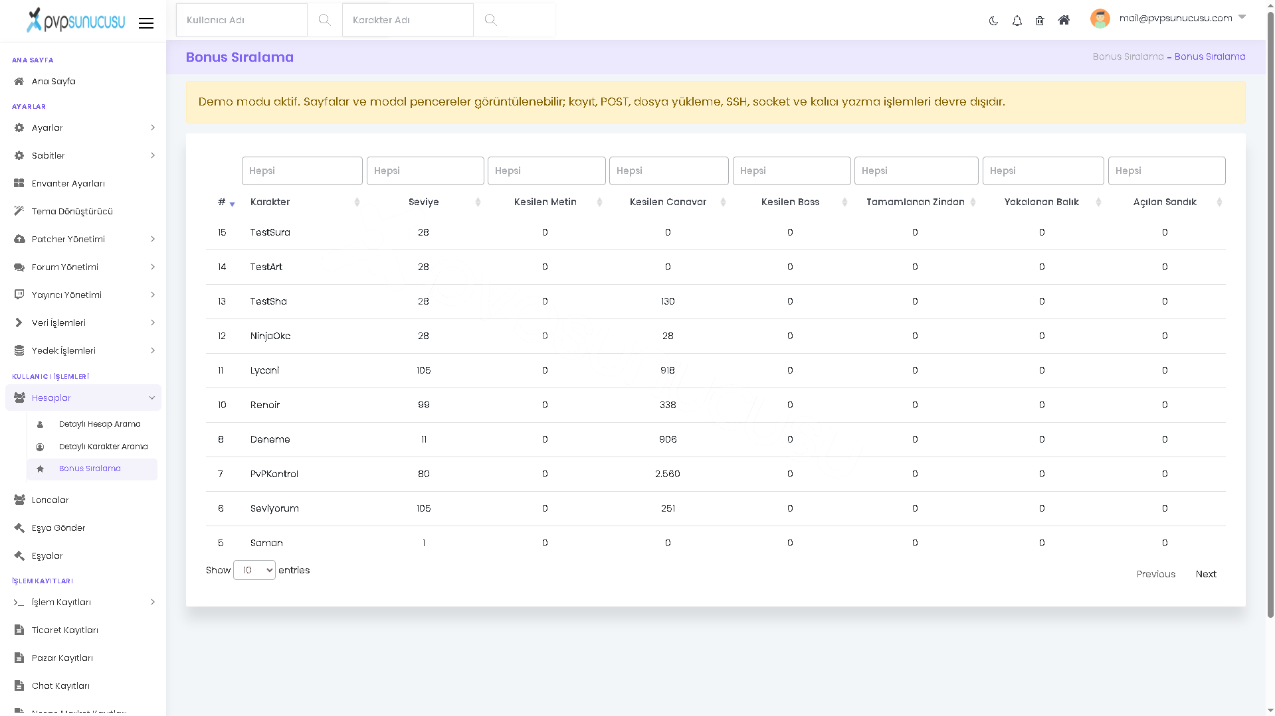
Task: Toggle the sidebar with the hamburger icon
Action: pyautogui.click(x=146, y=23)
